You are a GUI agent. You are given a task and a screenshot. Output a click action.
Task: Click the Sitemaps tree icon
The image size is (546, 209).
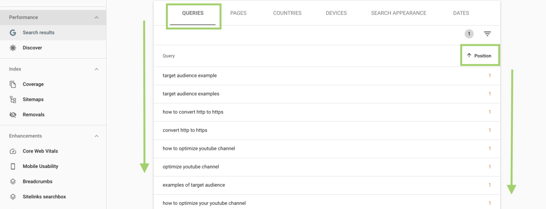[x=13, y=100]
